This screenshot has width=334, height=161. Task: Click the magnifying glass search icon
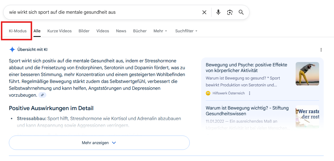[241, 12]
